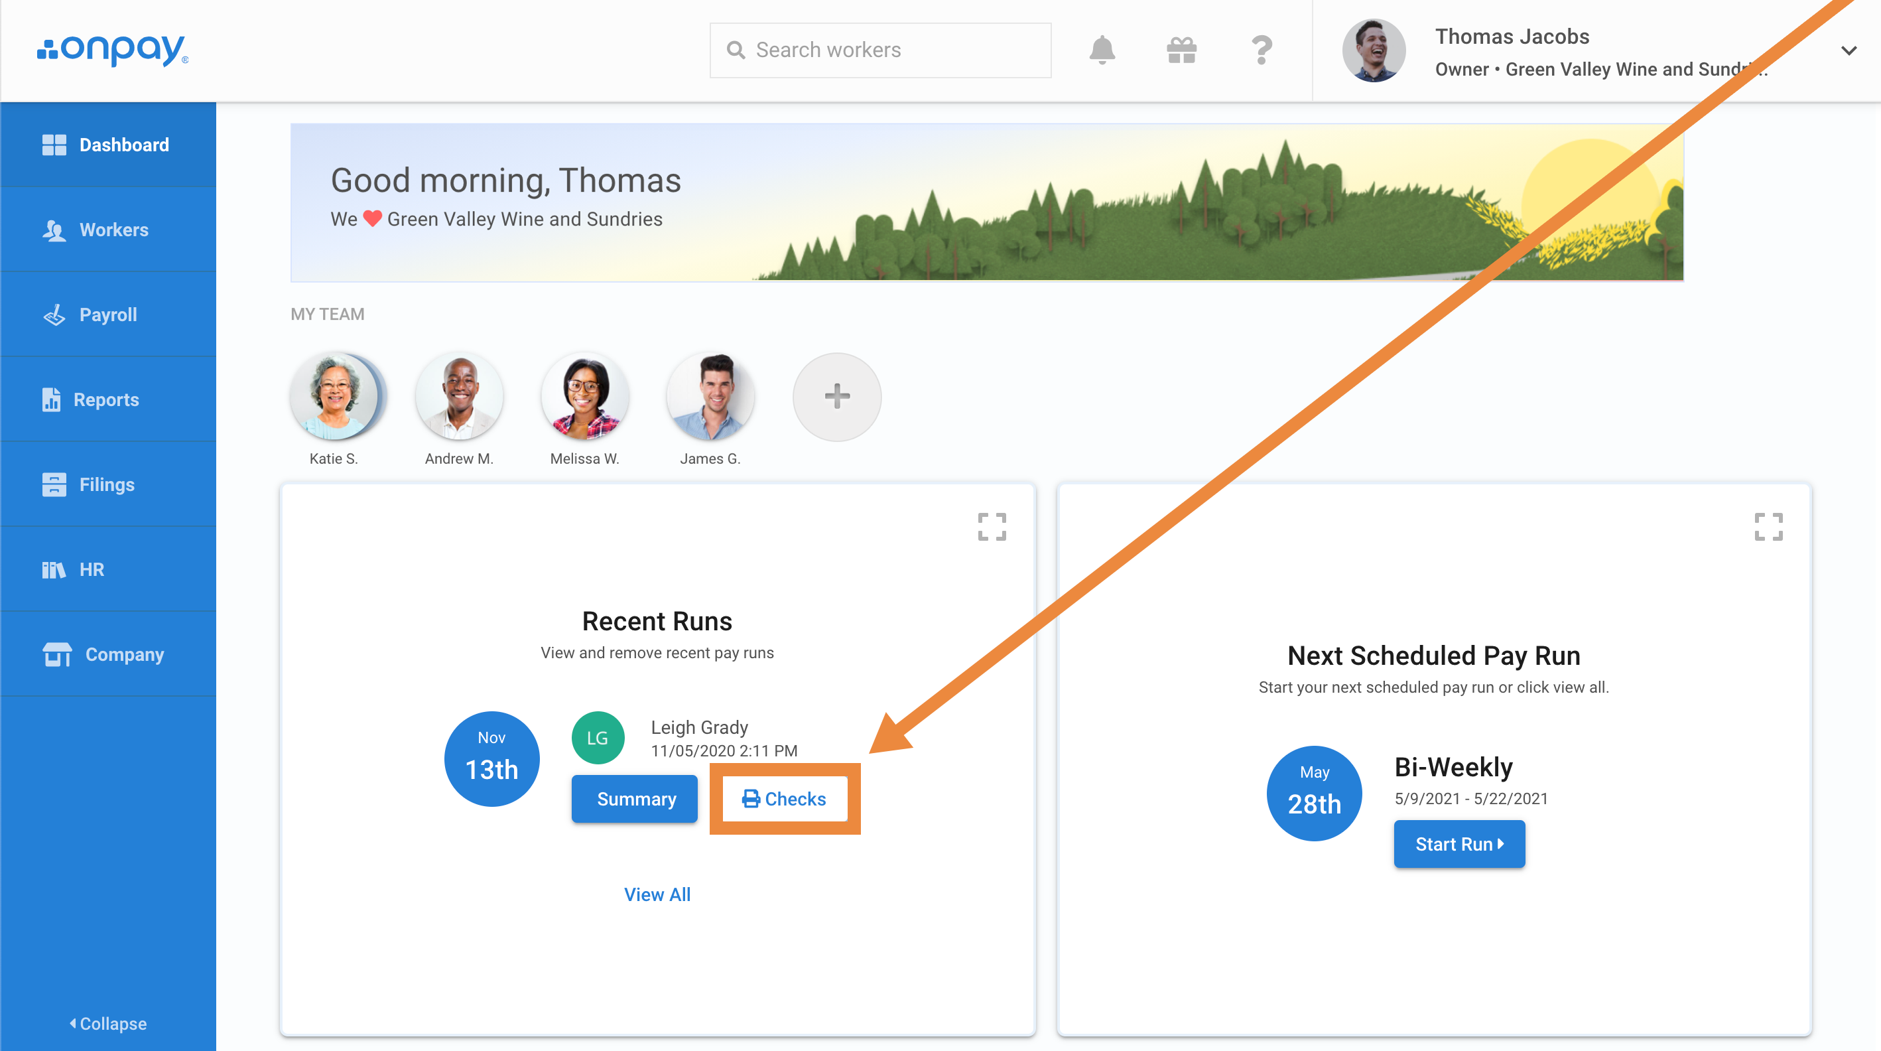Open the Dashboard menu item
The height and width of the screenshot is (1051, 1881).
pos(108,145)
